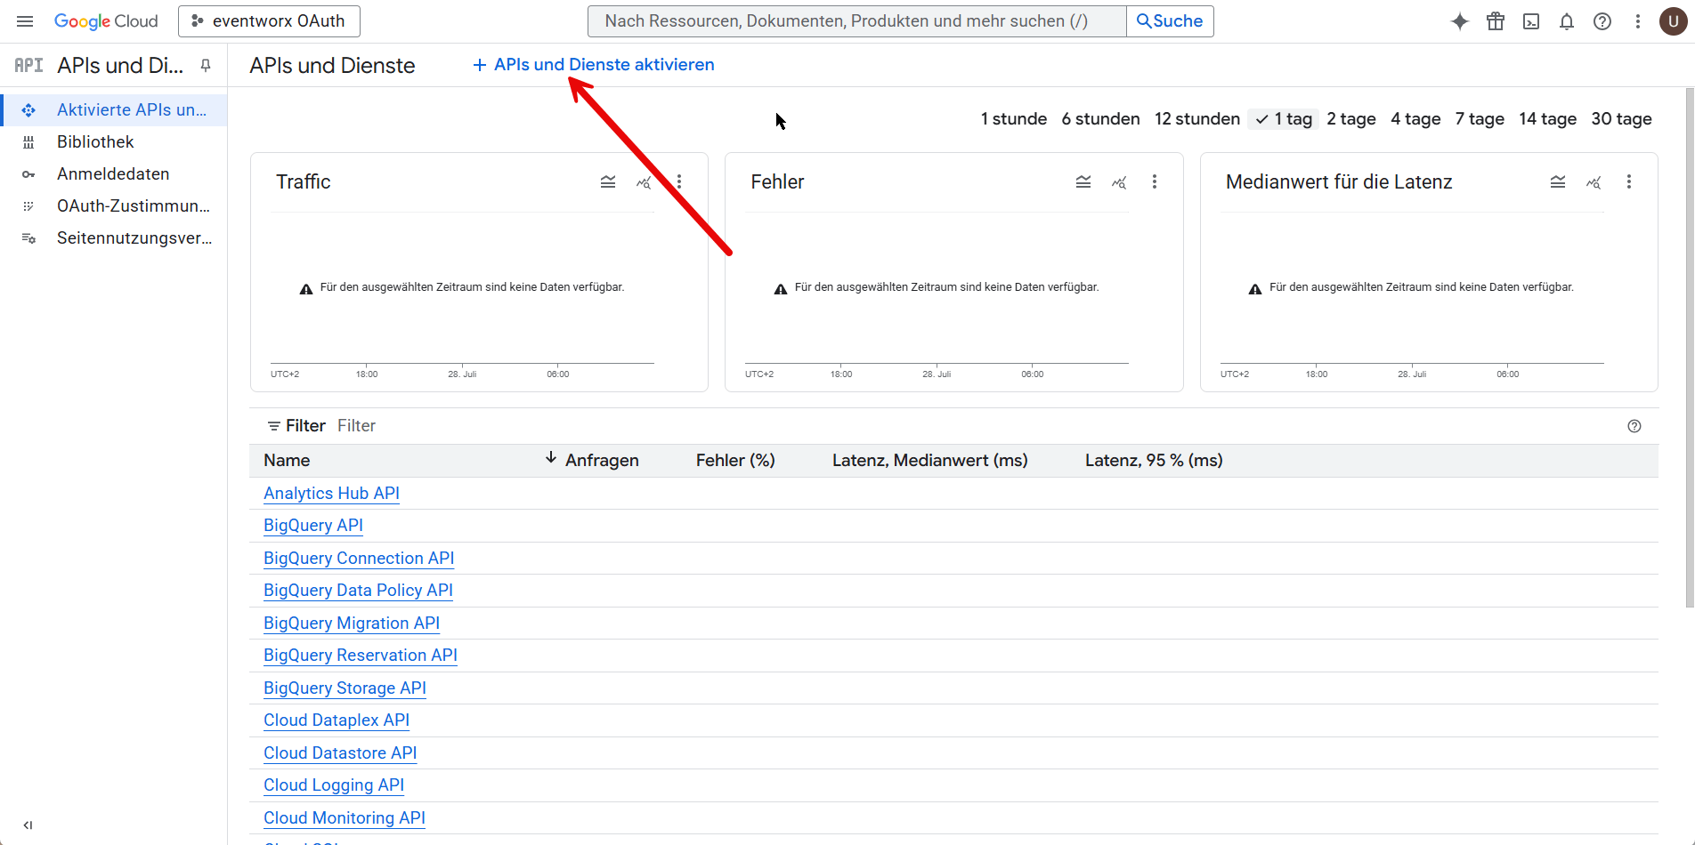Sort by Latenz, Medianwert (ms) column
This screenshot has width=1695, height=845.
click(929, 461)
